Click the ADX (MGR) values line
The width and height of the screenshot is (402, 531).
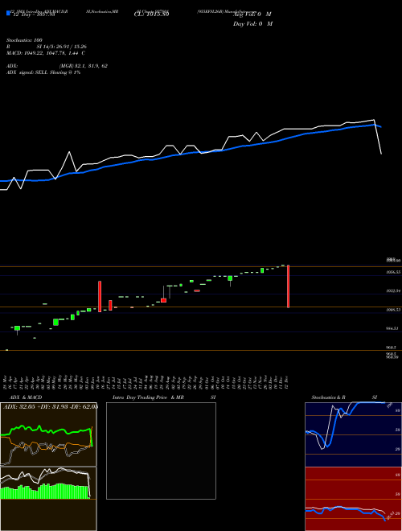click(57, 66)
